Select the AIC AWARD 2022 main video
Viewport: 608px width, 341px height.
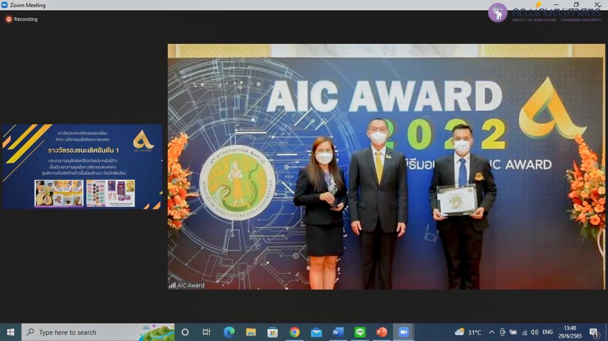pos(386,166)
